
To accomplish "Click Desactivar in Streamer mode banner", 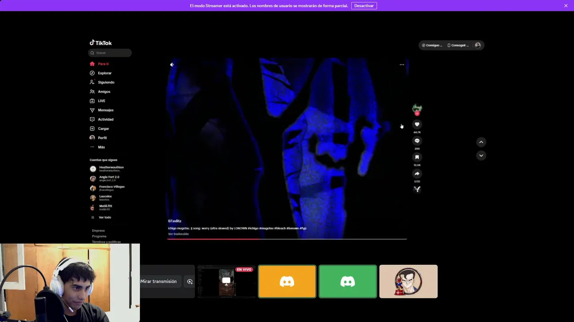I will tap(364, 6).
